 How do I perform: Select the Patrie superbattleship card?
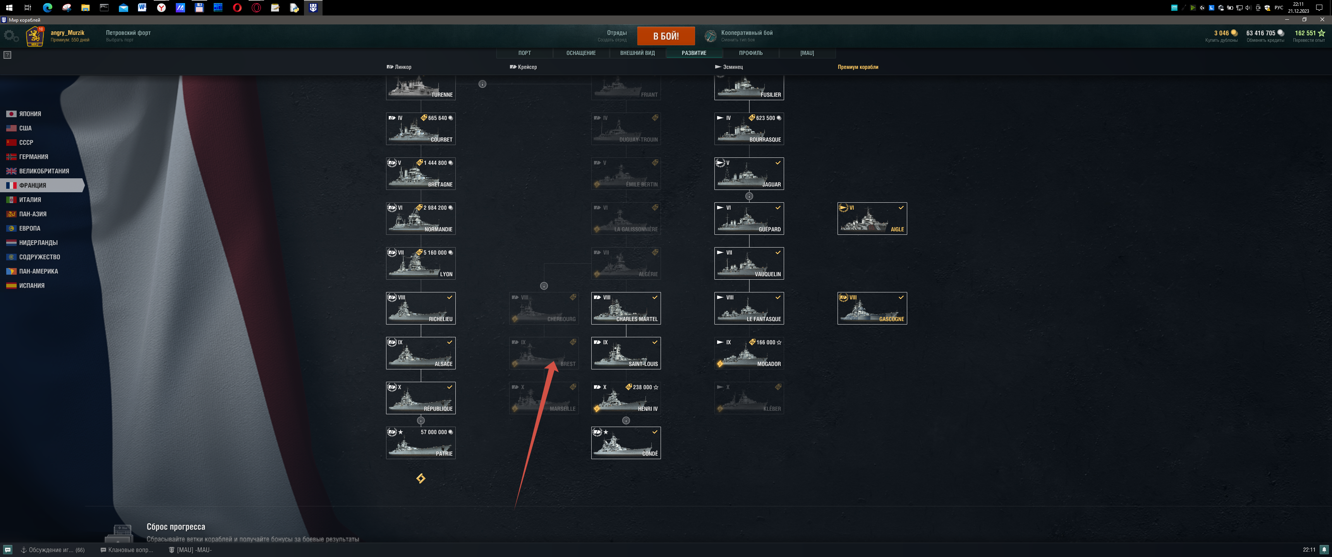coord(421,443)
